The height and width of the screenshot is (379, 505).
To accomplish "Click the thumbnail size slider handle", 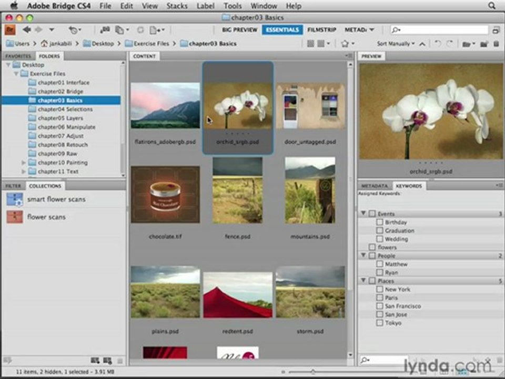I will click(312, 372).
